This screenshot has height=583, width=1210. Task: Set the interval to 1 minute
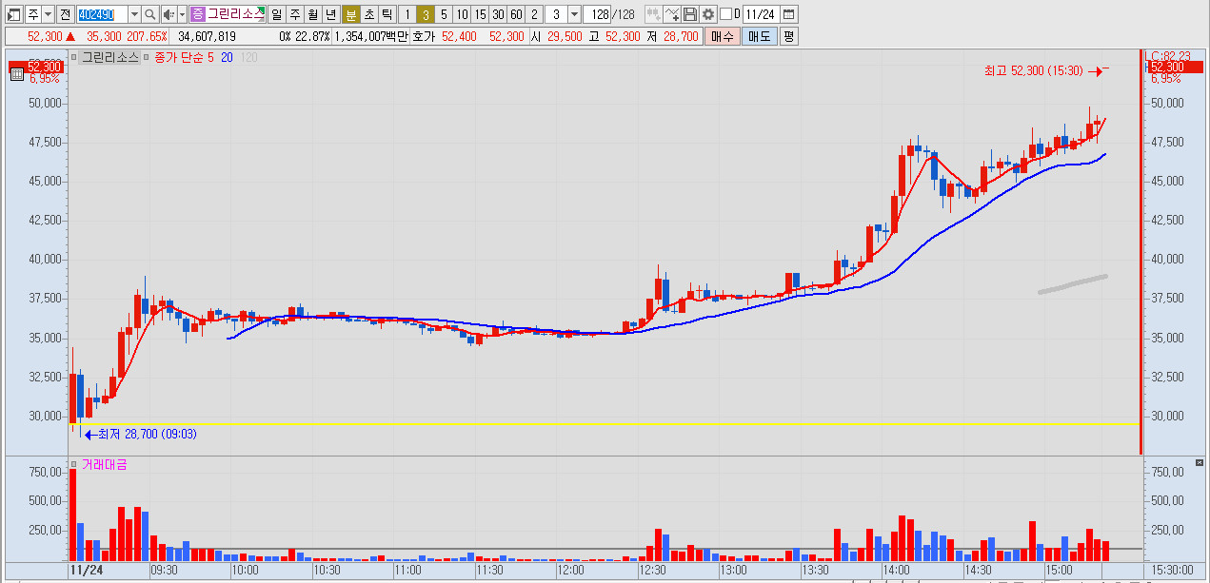407,14
